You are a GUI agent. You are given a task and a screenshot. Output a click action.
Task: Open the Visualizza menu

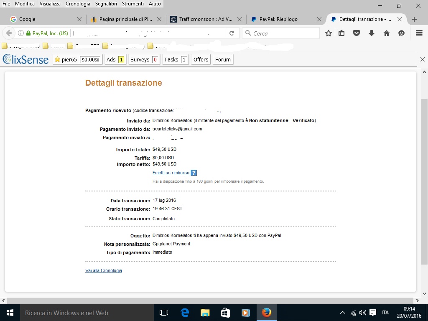click(50, 3)
